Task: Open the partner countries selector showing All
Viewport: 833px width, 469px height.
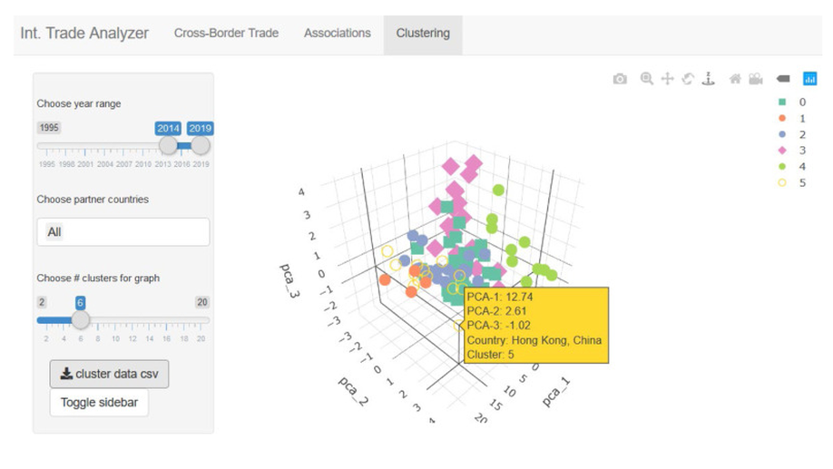Action: click(x=123, y=231)
